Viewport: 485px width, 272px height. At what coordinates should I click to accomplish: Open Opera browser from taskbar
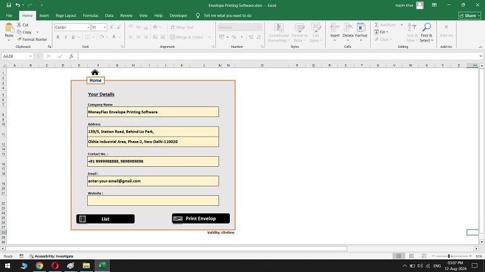pyautogui.click(x=55, y=266)
